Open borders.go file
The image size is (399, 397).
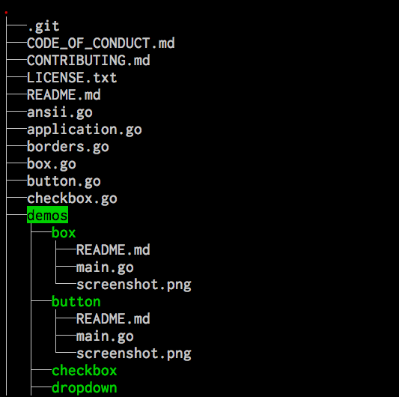pos(68,147)
